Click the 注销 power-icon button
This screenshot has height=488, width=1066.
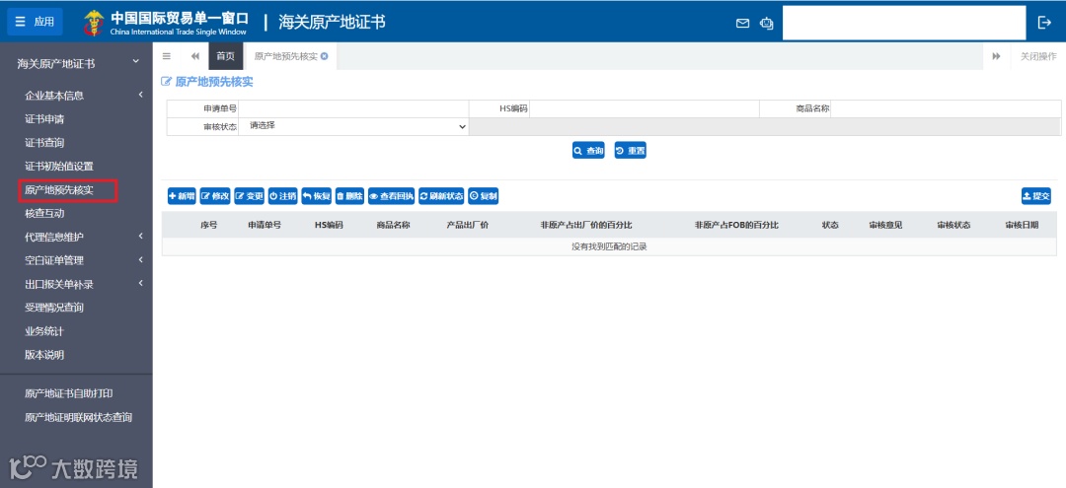pos(283,196)
